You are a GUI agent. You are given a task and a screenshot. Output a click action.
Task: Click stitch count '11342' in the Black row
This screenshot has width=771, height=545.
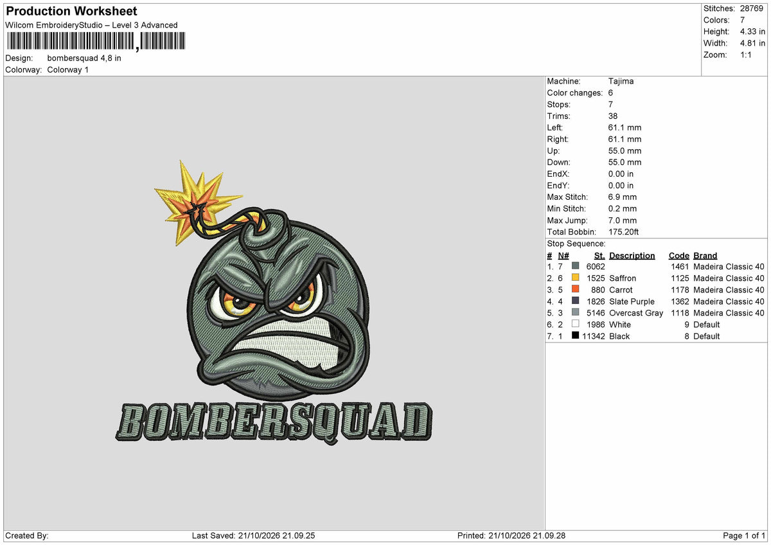[594, 335]
